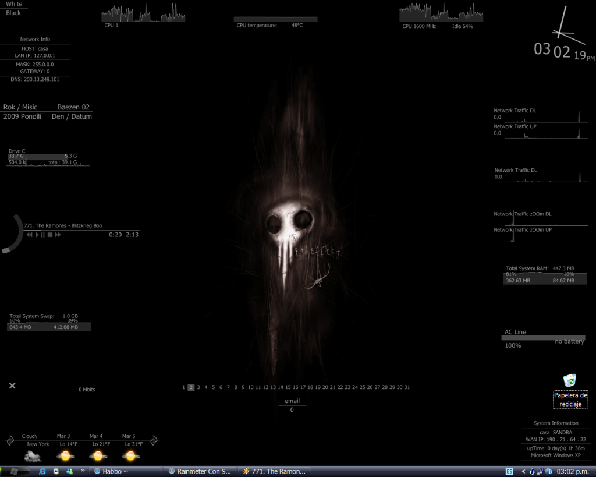Viewport: 596px width, 477px height.
Task: Select the White theme option
Action: (14, 4)
